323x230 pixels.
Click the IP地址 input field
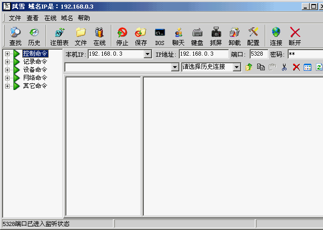coord(204,54)
